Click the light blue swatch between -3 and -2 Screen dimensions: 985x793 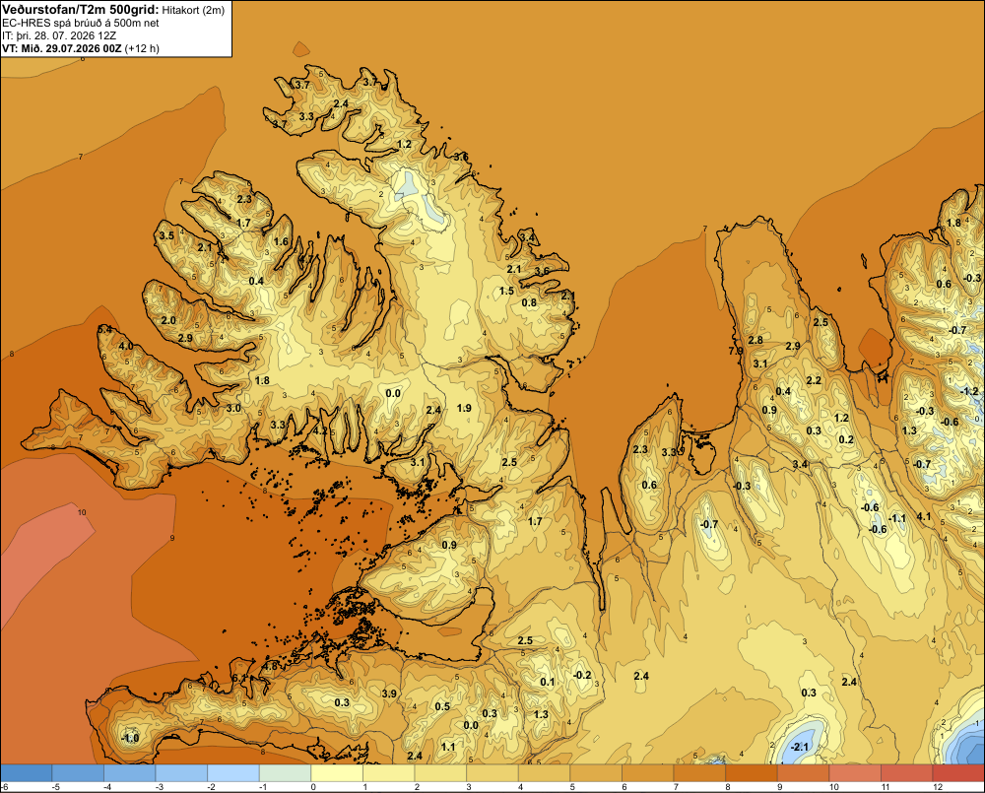[x=181, y=773]
